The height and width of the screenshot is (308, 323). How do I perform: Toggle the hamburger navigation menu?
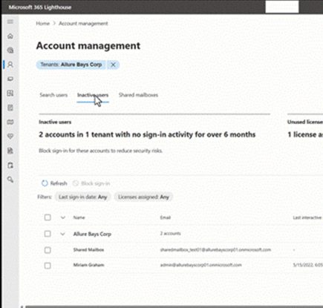[10, 22]
